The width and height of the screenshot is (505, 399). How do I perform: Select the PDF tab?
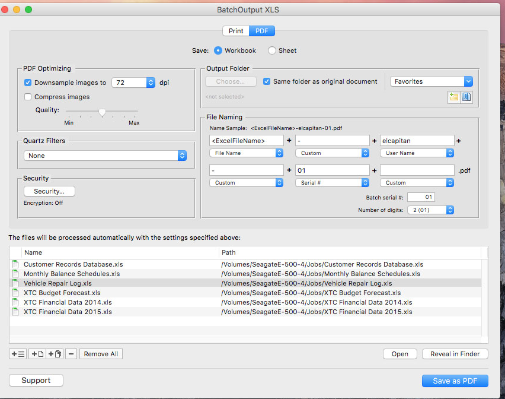pyautogui.click(x=261, y=31)
